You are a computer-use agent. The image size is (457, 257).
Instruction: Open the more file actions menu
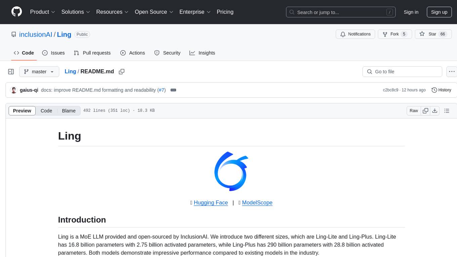[452, 72]
